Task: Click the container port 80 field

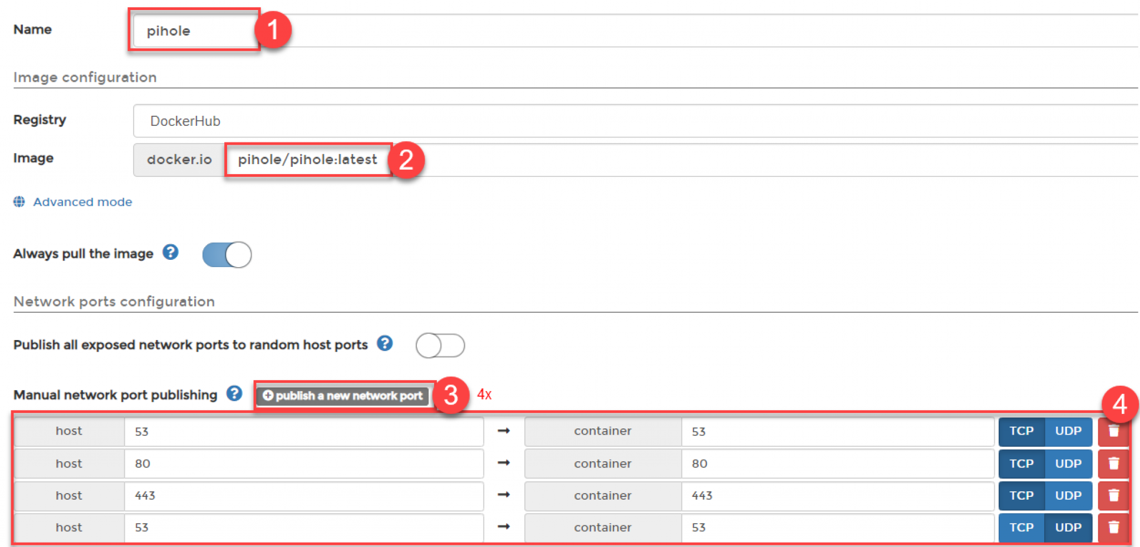Action: tap(835, 464)
